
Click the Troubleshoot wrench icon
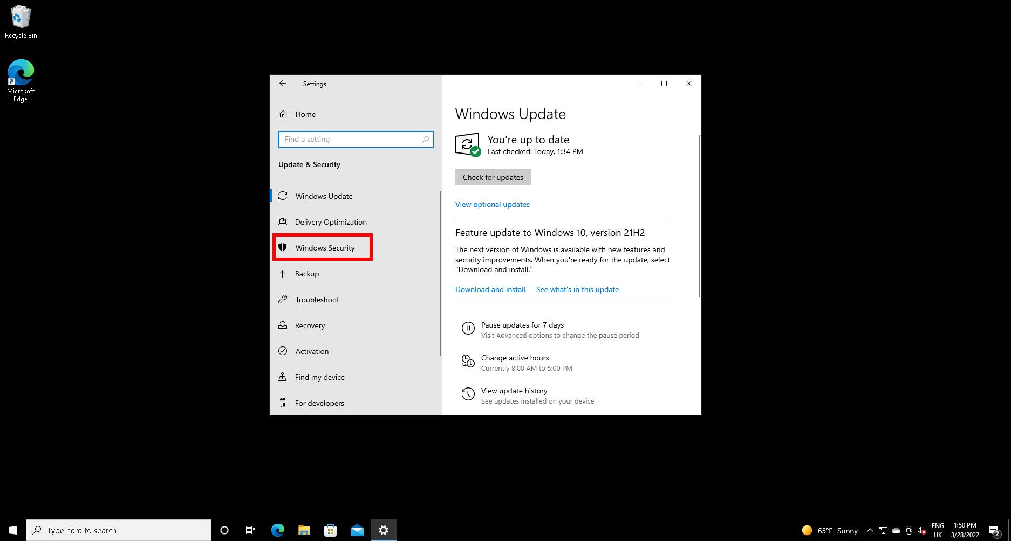(283, 300)
